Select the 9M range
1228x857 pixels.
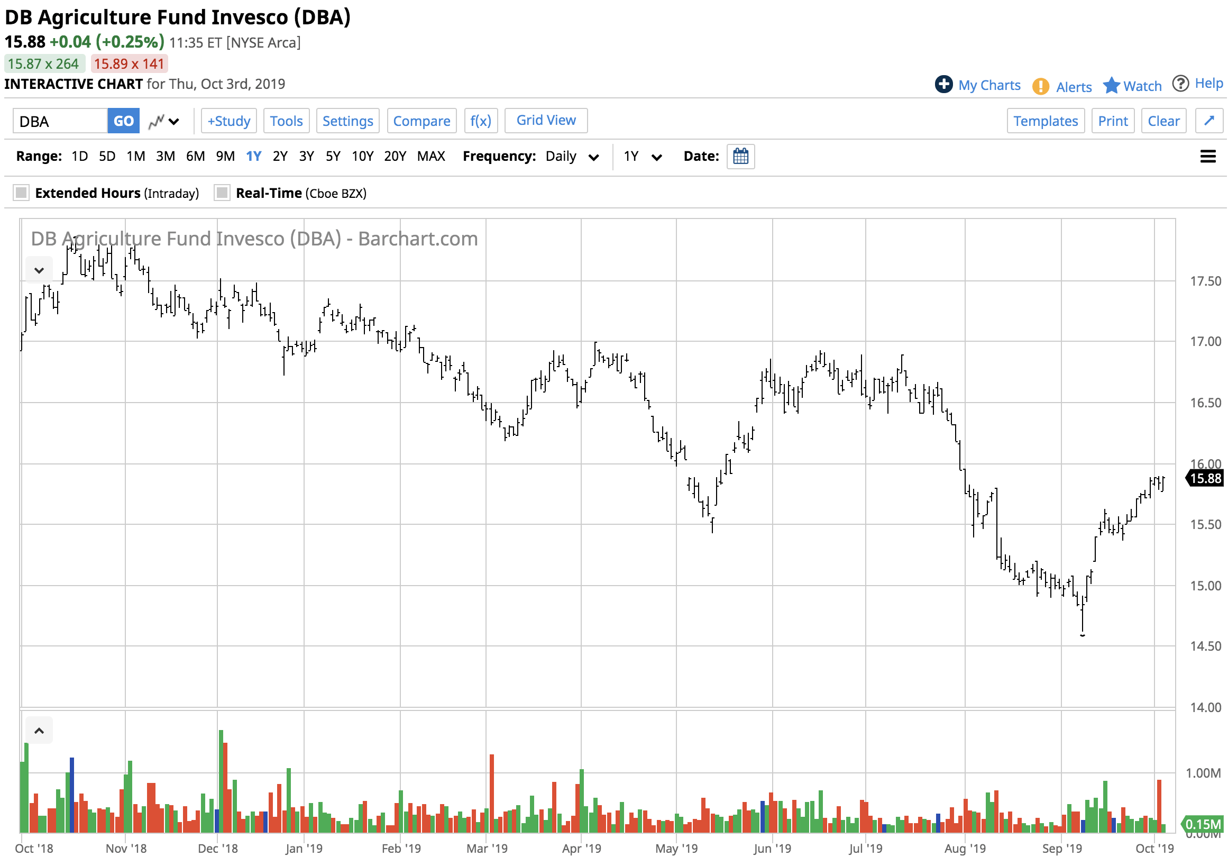225,156
